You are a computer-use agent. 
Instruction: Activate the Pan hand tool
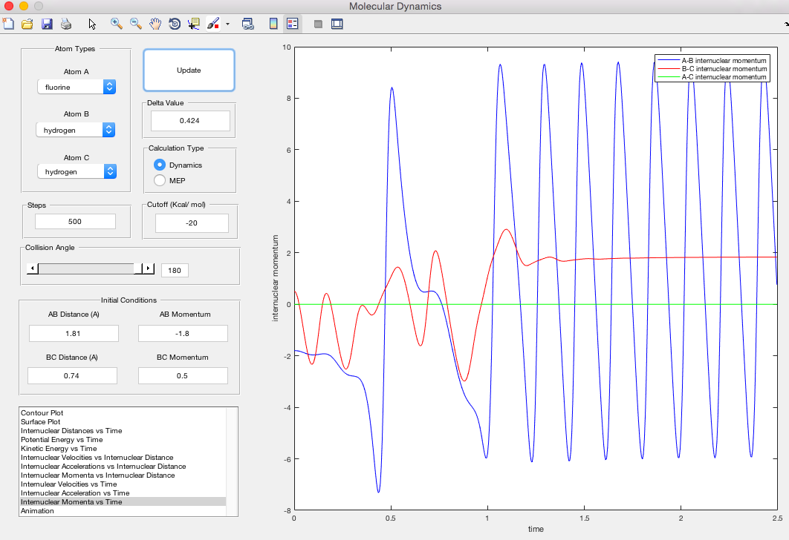click(155, 24)
